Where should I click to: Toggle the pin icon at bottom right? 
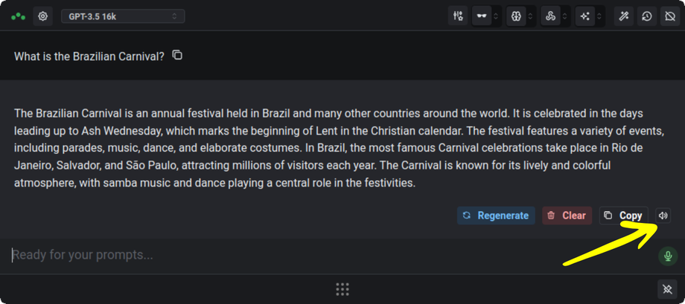point(667,288)
